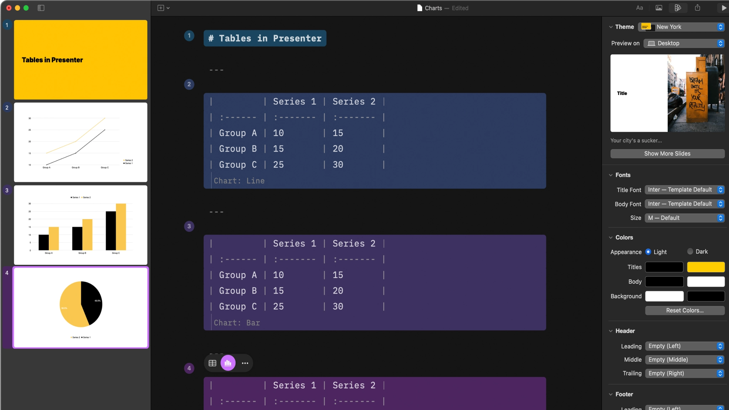Share the presentation via export icon
729x410 pixels.
pyautogui.click(x=697, y=8)
